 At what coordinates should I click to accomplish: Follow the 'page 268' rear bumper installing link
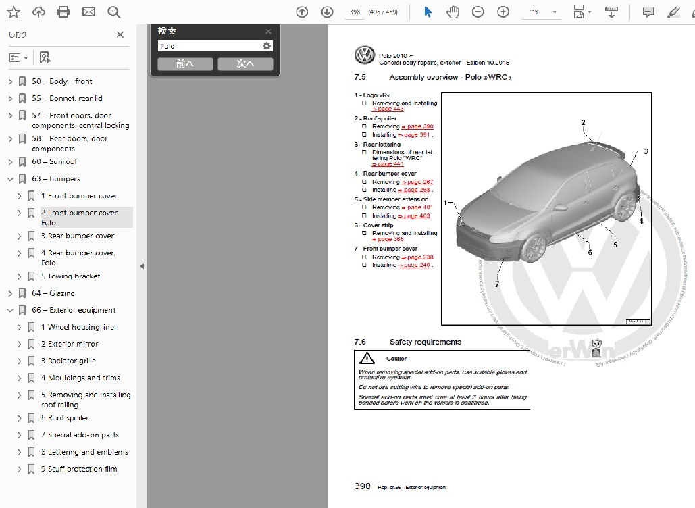coord(415,190)
